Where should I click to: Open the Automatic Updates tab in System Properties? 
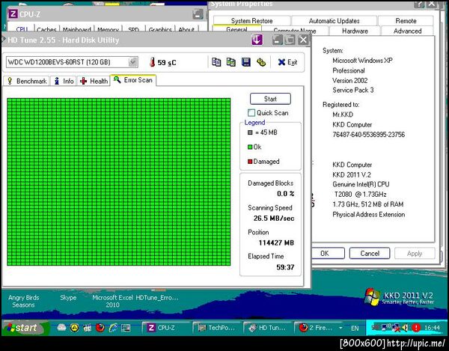[x=334, y=21]
